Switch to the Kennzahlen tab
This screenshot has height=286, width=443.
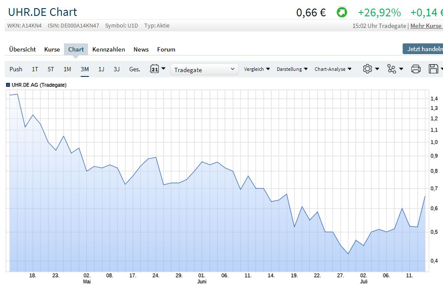click(x=109, y=49)
